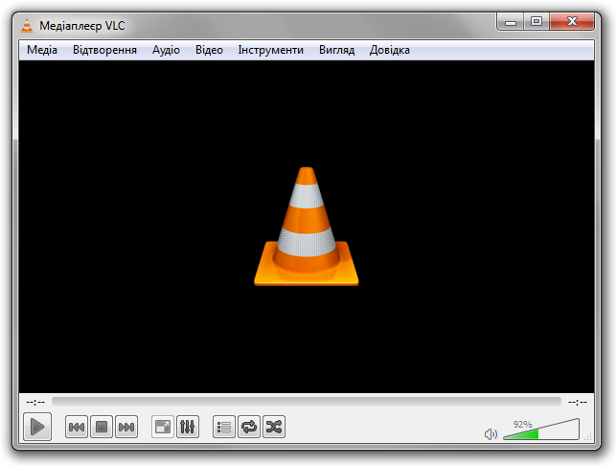Show the playlist view
The image size is (616, 466).
point(224,427)
